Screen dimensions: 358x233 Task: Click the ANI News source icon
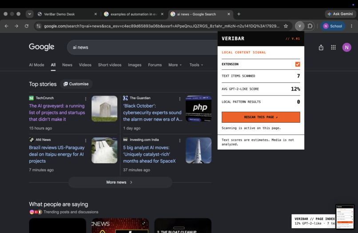pos(31,140)
